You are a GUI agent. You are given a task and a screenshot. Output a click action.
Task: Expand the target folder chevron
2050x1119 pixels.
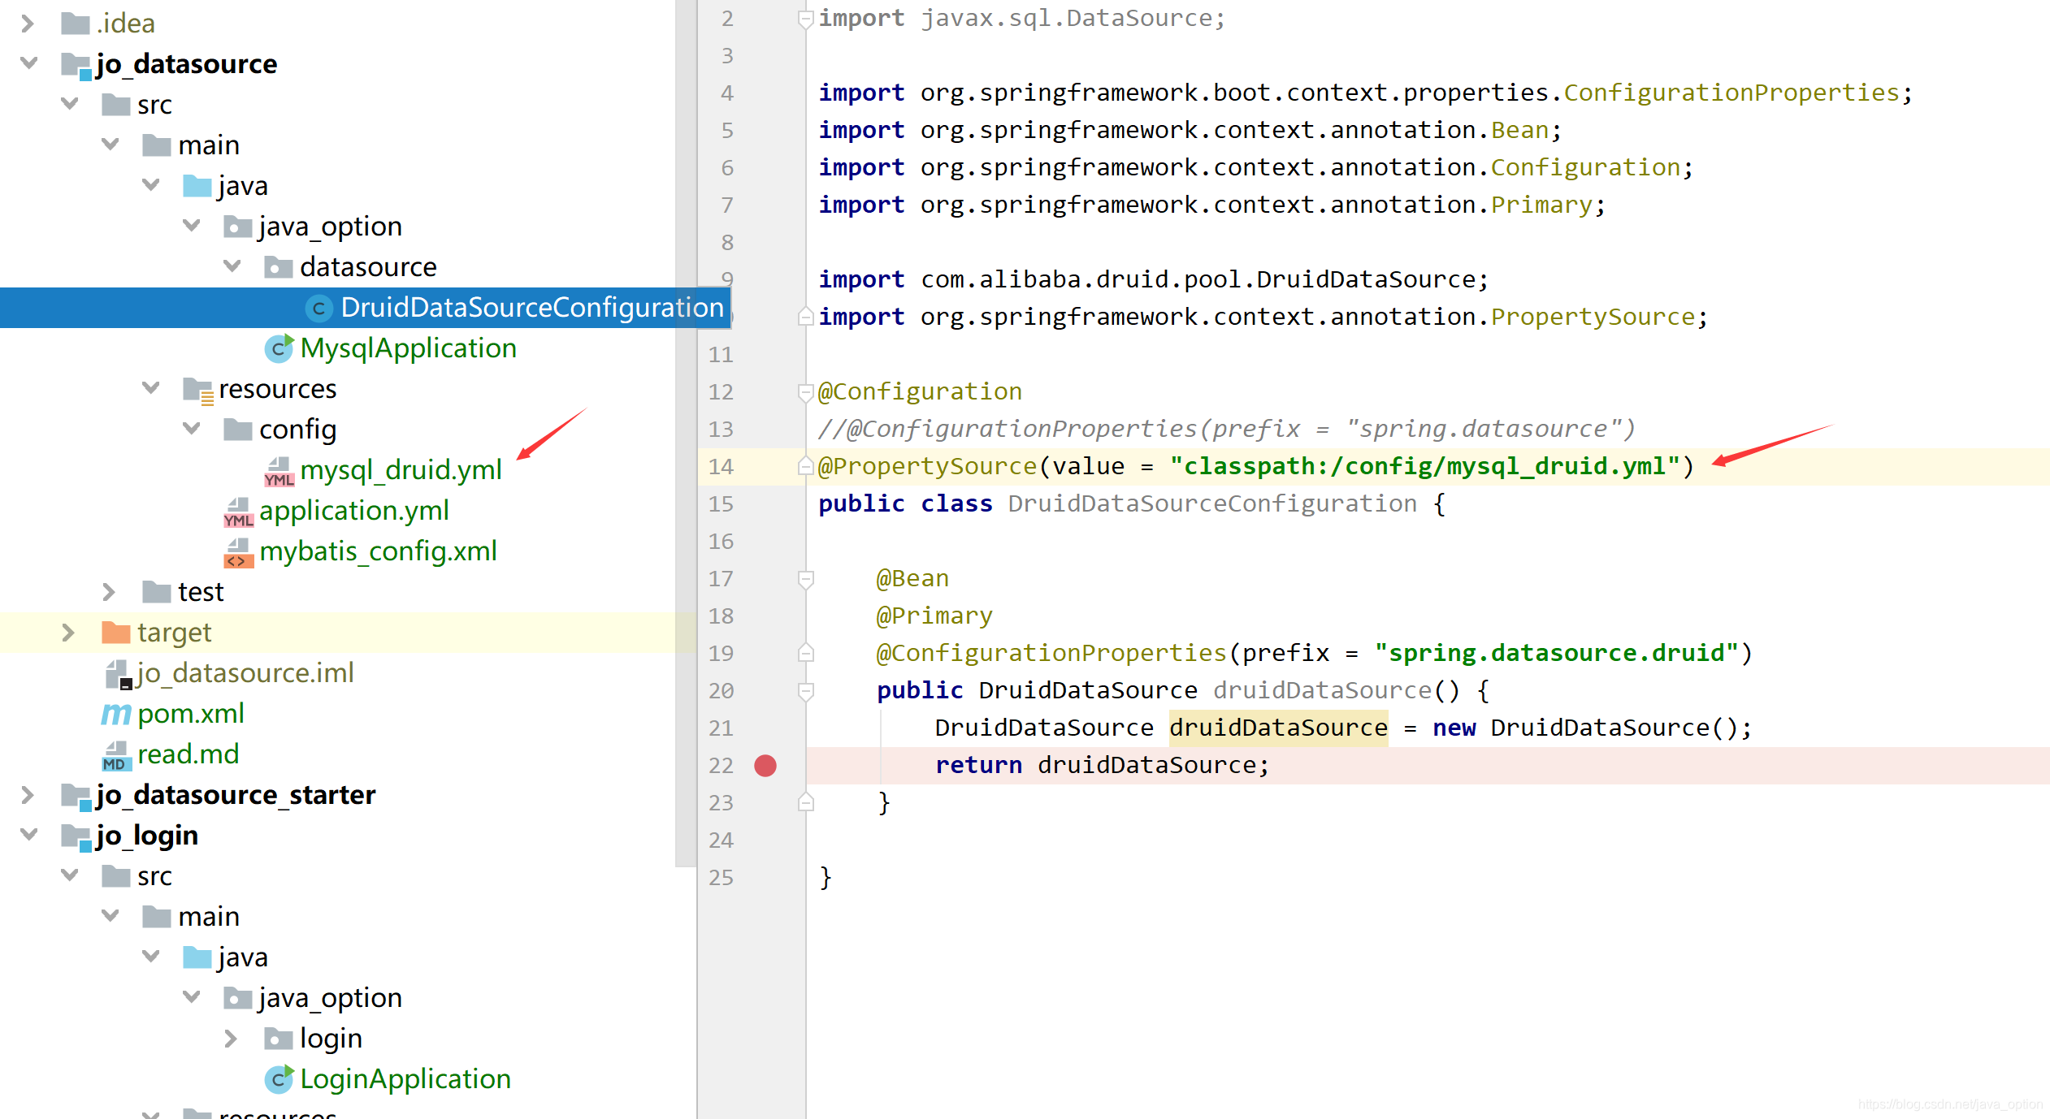pyautogui.click(x=68, y=633)
